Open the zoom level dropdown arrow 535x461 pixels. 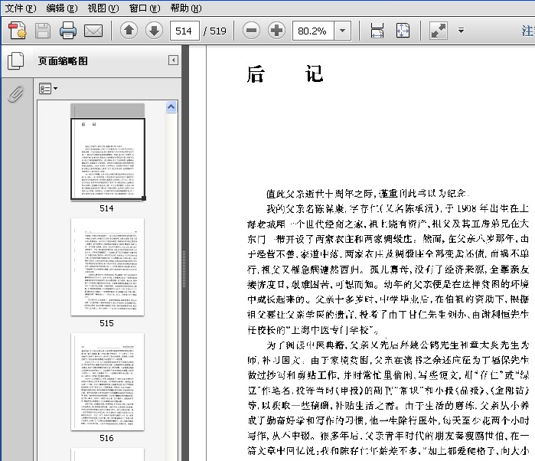click(x=343, y=31)
